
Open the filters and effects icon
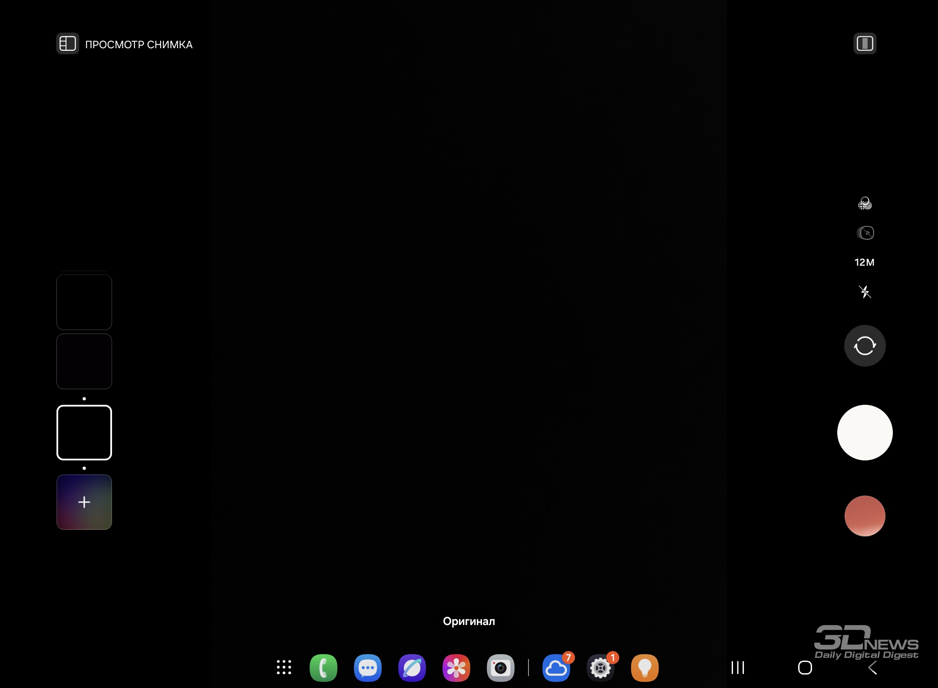(x=865, y=203)
